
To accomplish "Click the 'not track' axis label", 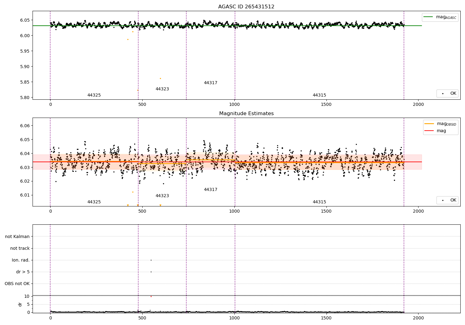I will [x=20, y=248].
